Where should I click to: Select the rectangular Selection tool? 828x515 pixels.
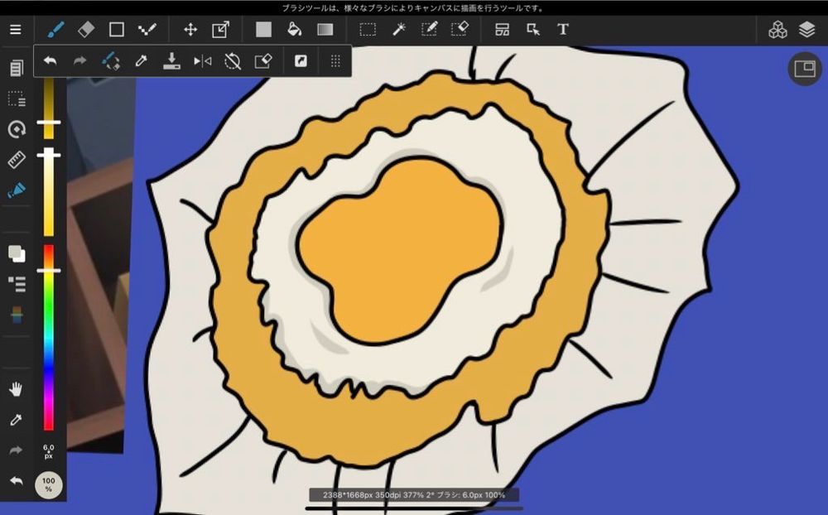pyautogui.click(x=368, y=30)
